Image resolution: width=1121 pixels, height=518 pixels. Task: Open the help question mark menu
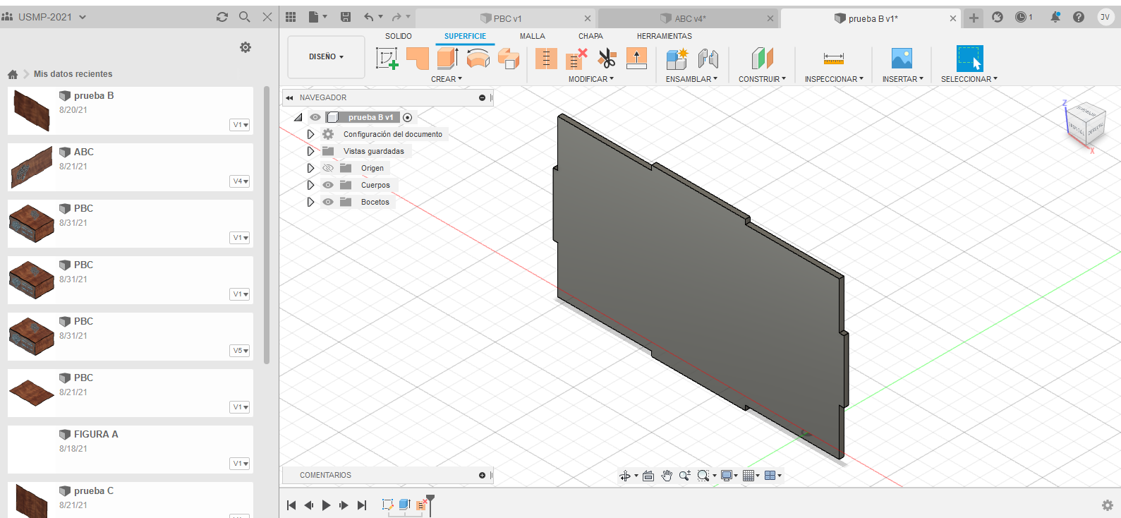1079,17
